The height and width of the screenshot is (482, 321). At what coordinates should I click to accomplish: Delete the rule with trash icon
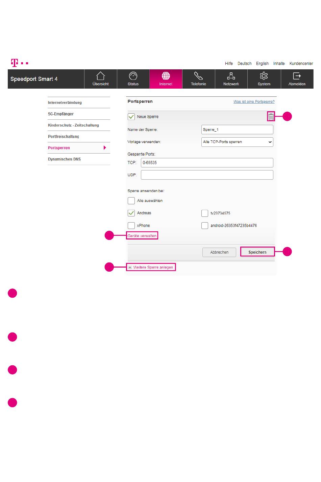coord(271,117)
